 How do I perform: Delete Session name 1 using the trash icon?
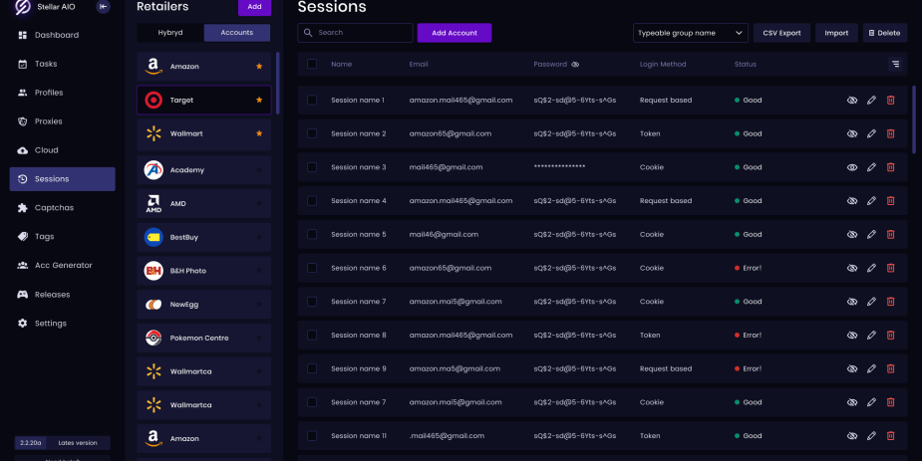coord(891,101)
